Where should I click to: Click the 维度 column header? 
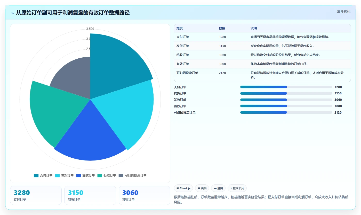click(x=180, y=28)
